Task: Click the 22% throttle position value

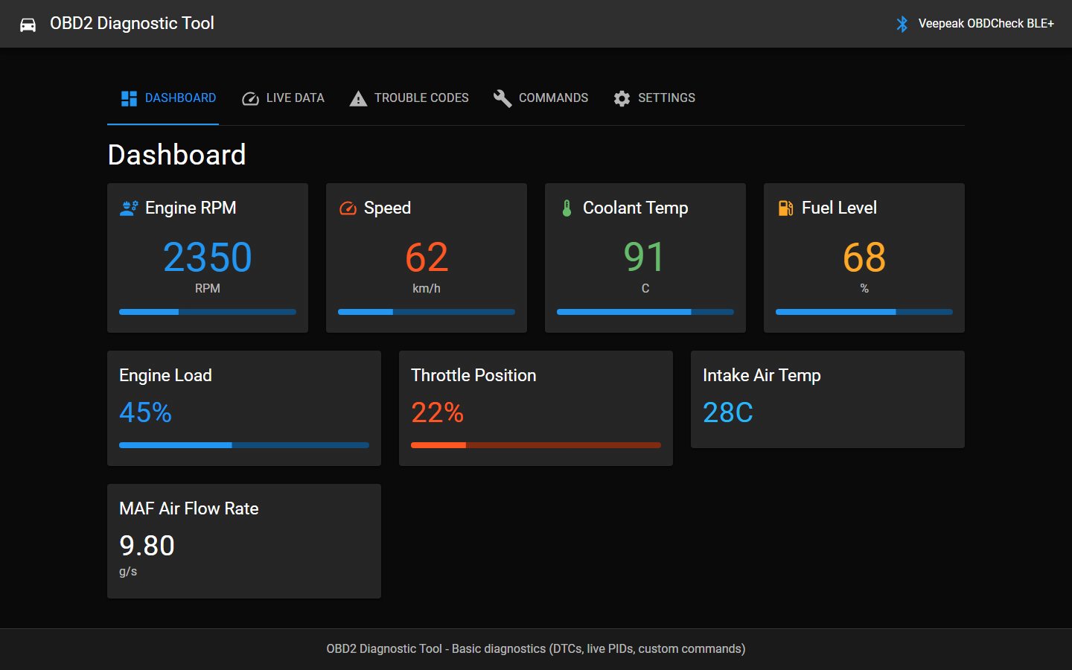Action: tap(438, 412)
